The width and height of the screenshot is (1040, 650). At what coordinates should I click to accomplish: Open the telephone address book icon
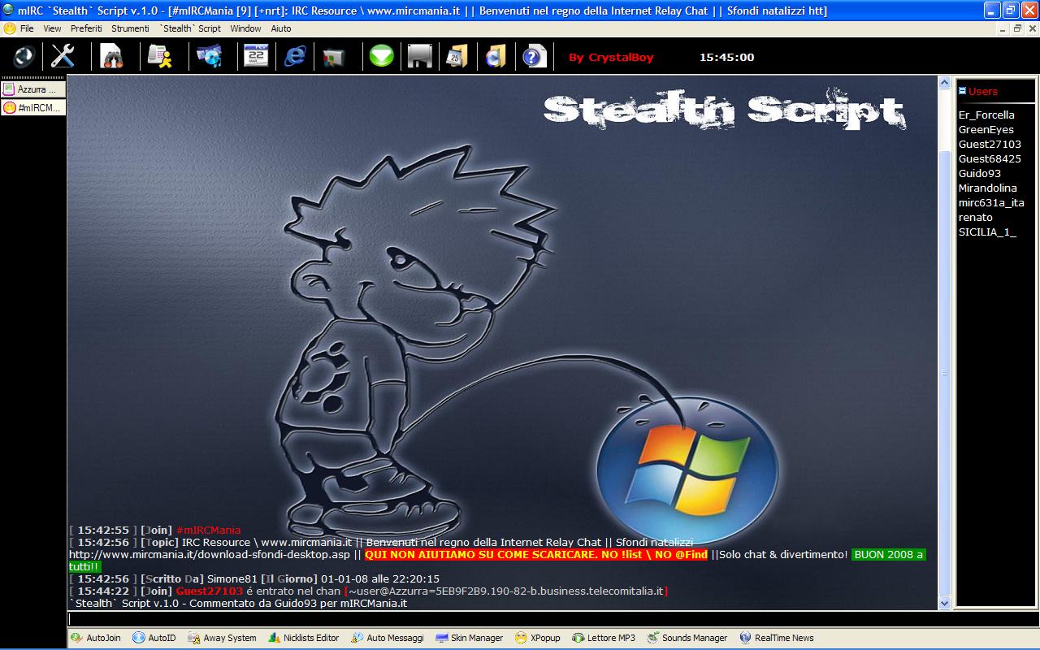click(159, 57)
